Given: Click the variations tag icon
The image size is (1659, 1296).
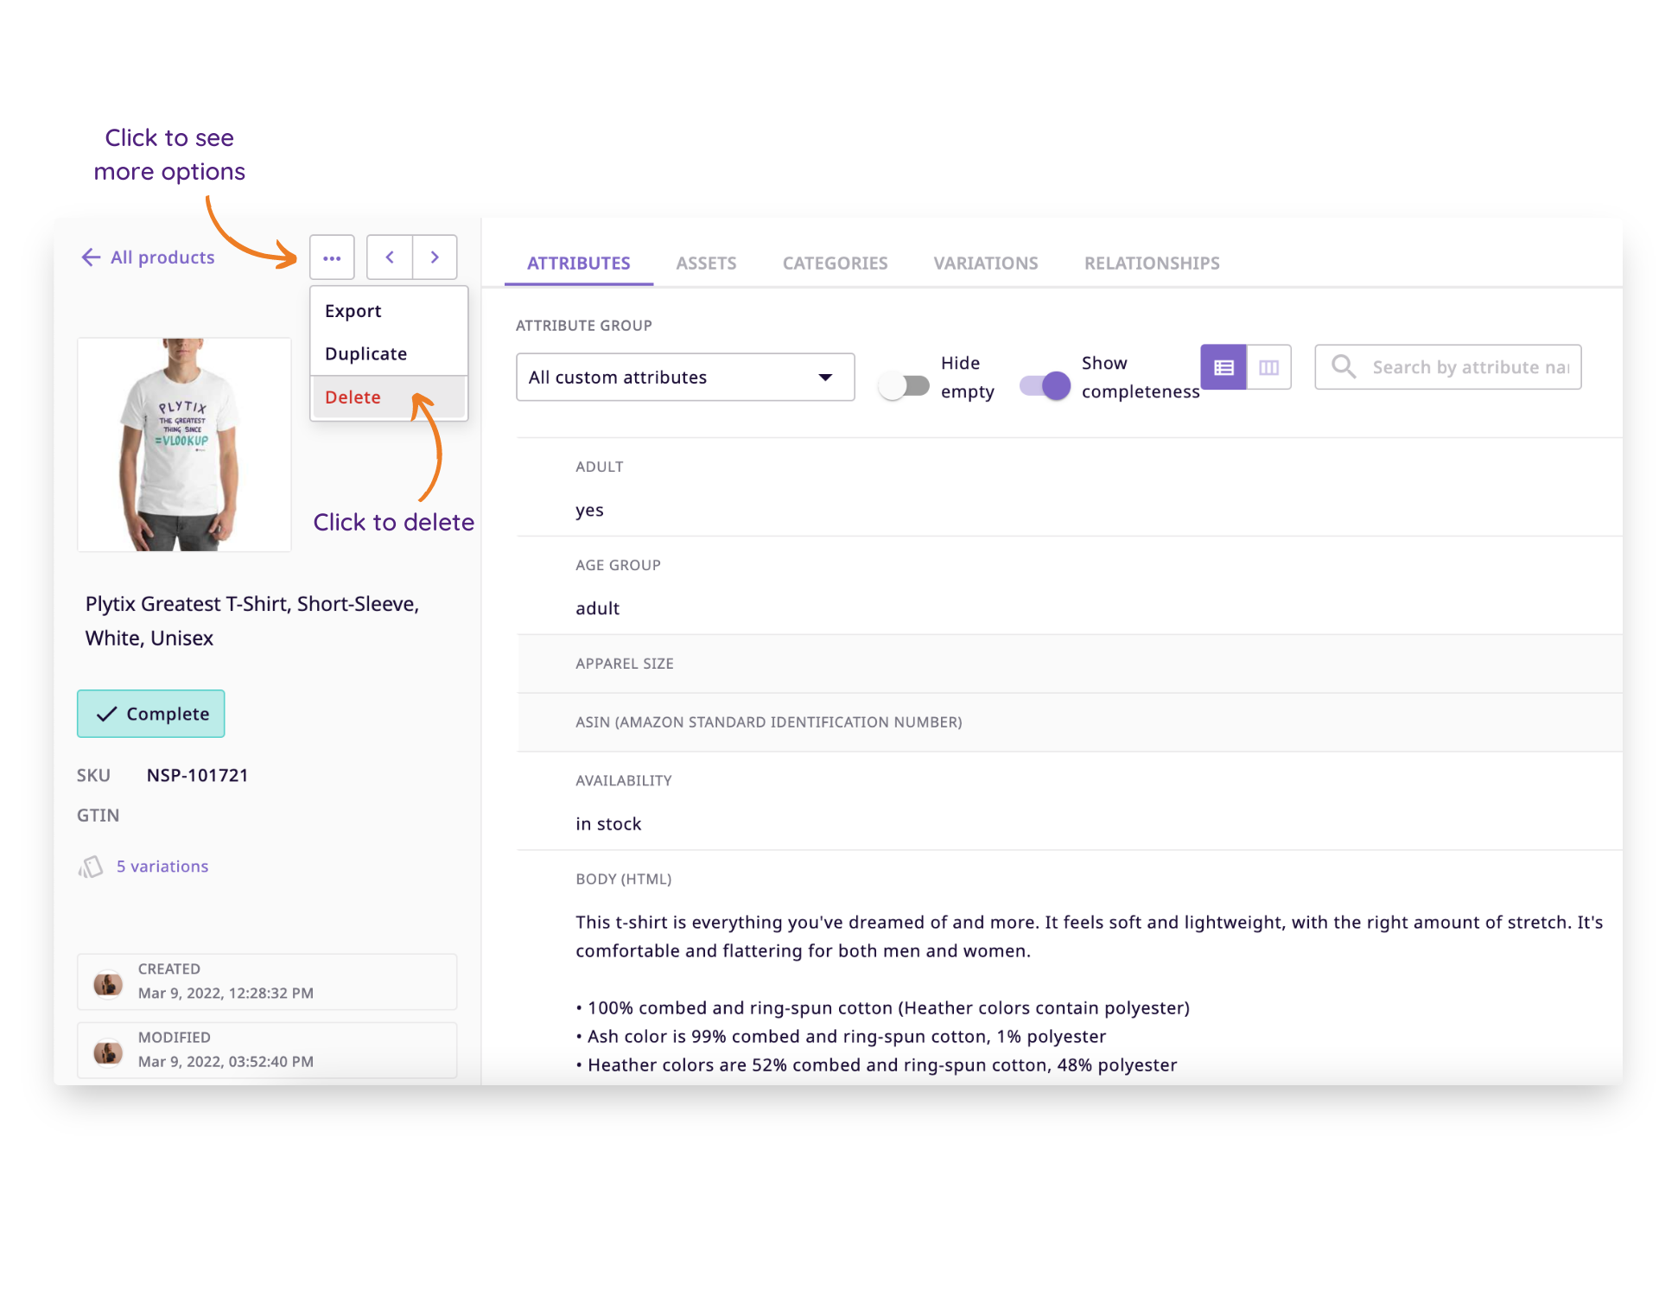Looking at the screenshot, I should 91,867.
